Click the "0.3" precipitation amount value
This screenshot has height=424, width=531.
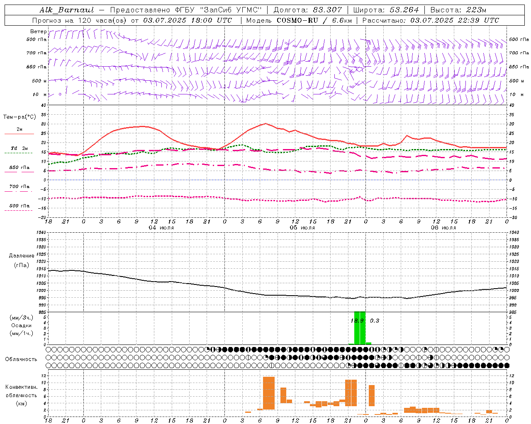coord(375,320)
